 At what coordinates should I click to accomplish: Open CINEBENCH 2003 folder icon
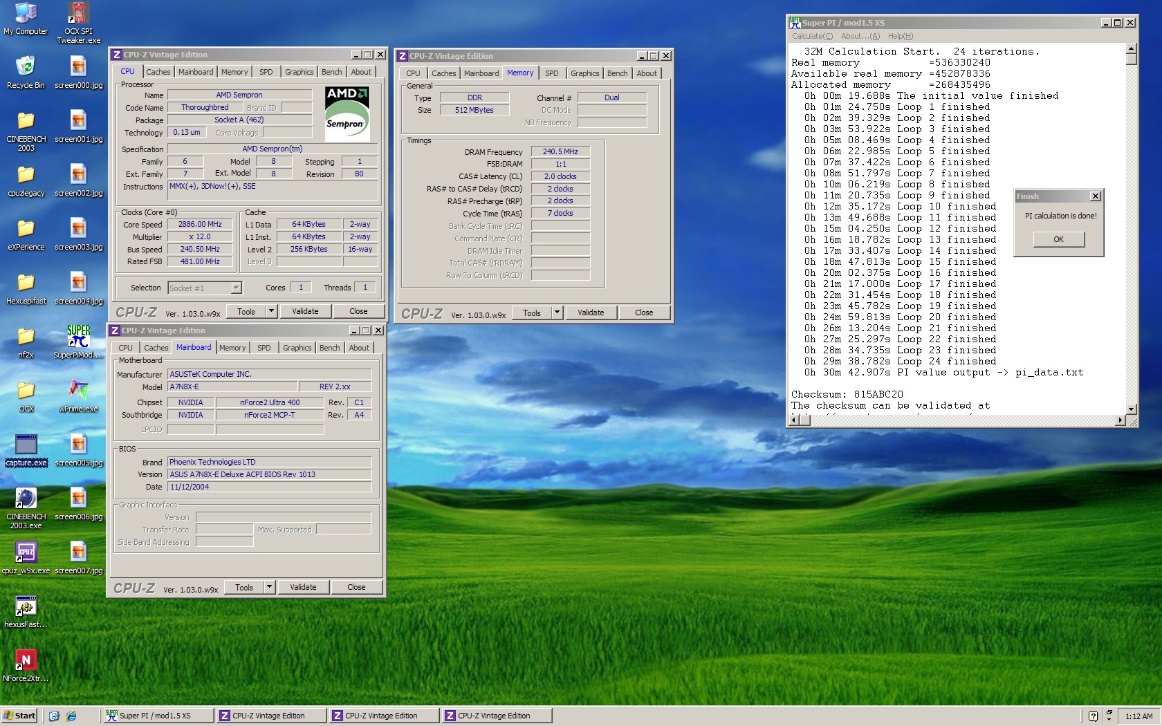pyautogui.click(x=26, y=131)
